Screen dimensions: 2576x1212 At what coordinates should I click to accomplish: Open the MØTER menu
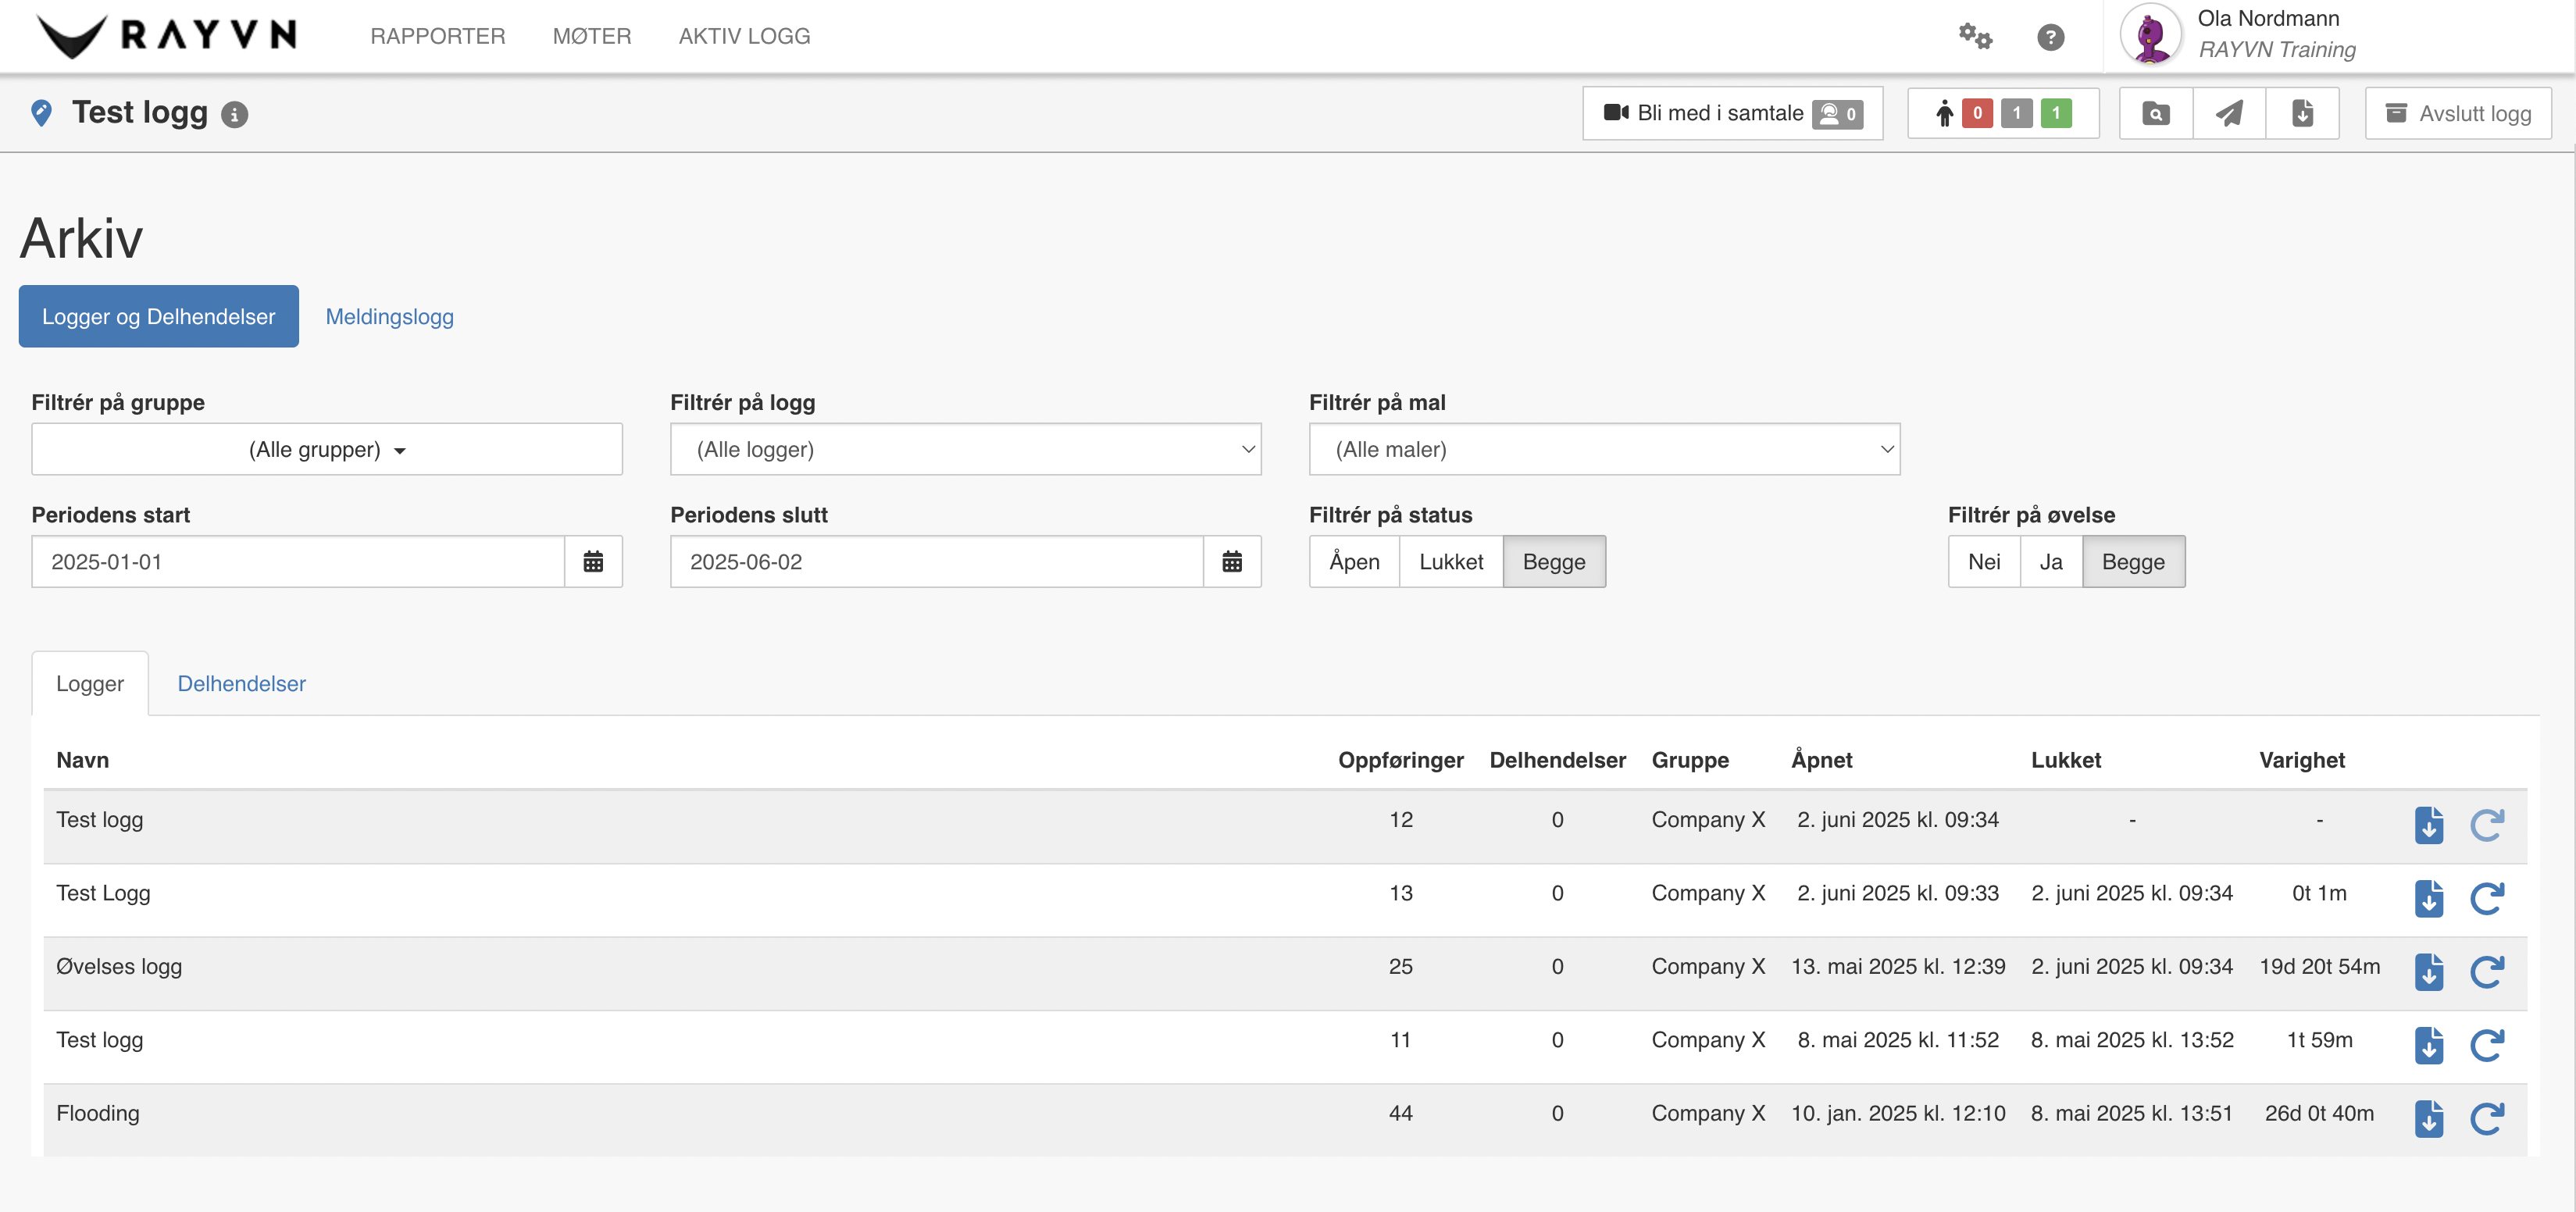point(592,36)
